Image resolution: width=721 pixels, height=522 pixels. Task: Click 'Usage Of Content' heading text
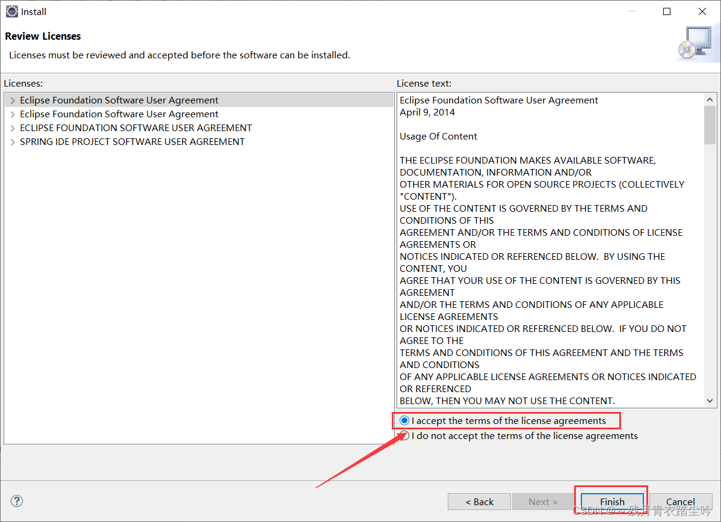438,136
